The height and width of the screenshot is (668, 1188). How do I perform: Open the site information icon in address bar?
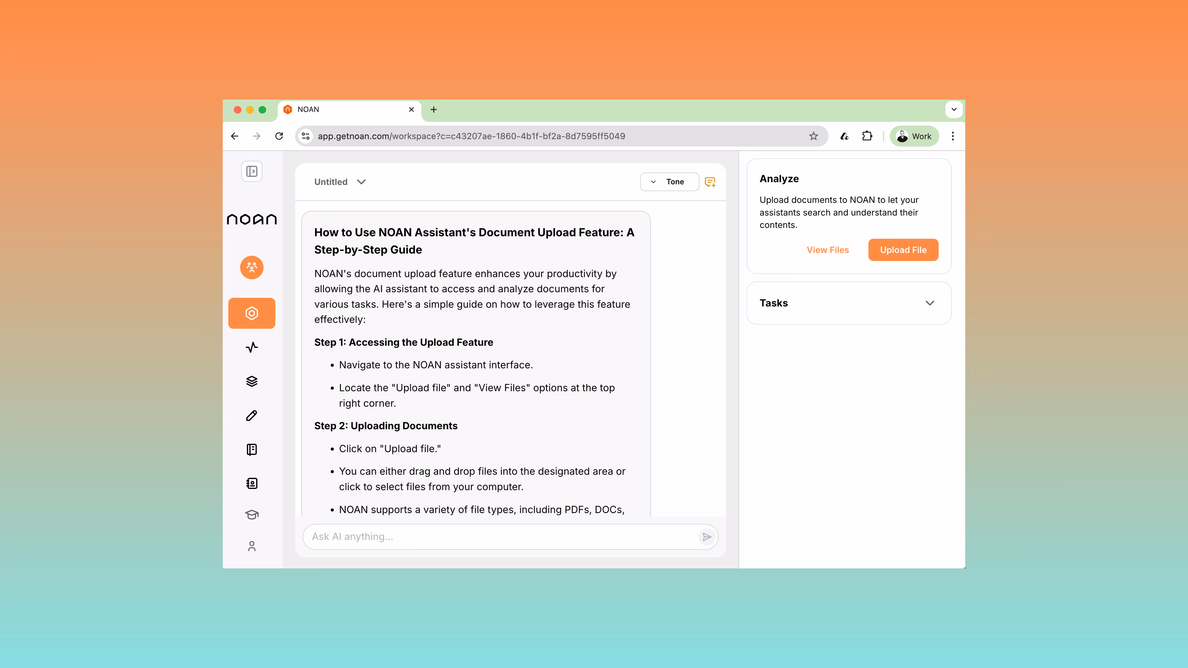(x=305, y=136)
